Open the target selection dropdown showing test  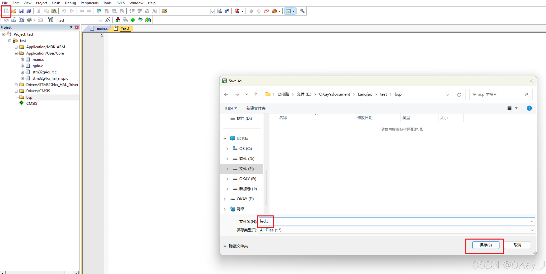pos(101,20)
